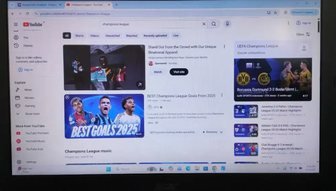The image size is (336, 191).
Task: Click the UEFA Champions League panel title
Action: click(258, 46)
